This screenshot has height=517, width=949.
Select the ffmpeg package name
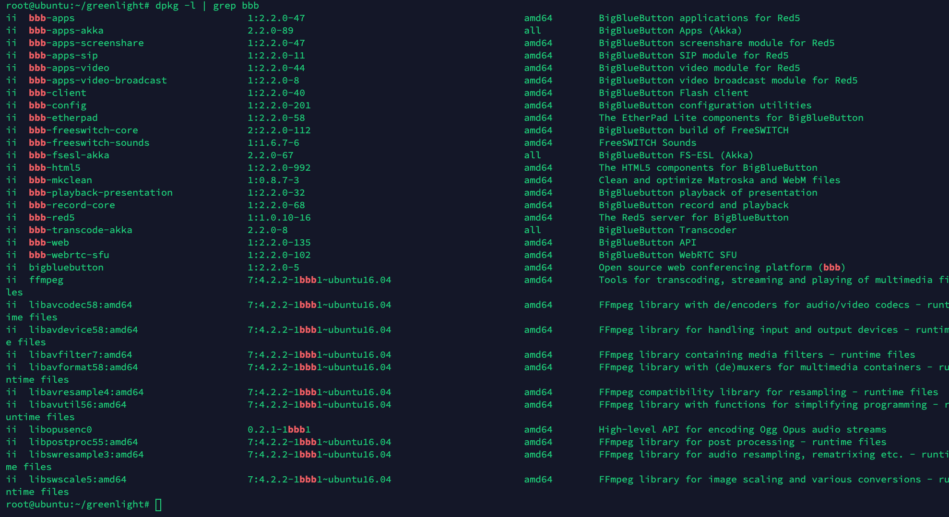[x=46, y=280]
